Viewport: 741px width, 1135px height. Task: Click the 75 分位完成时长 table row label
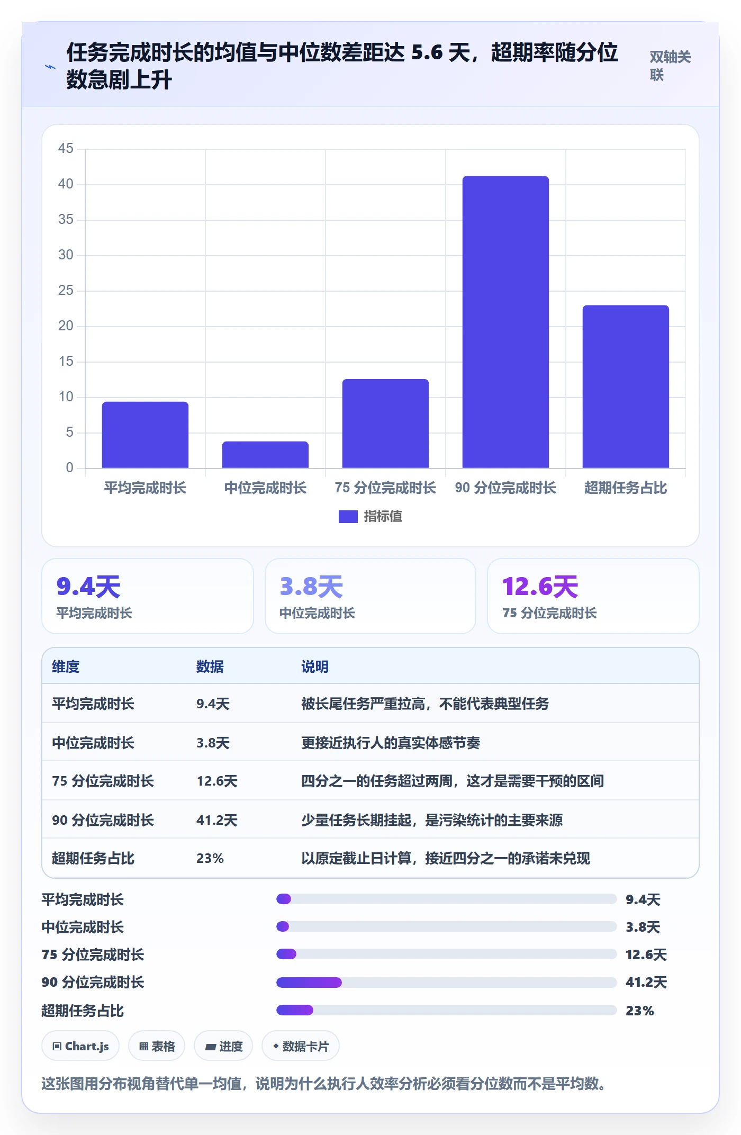click(x=103, y=781)
